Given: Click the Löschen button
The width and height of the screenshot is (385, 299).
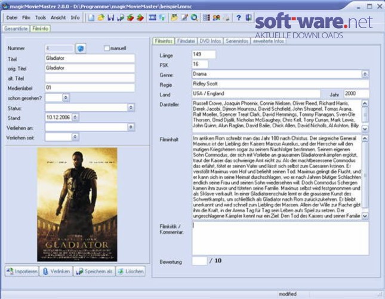Looking at the screenshot, I should (131, 271).
